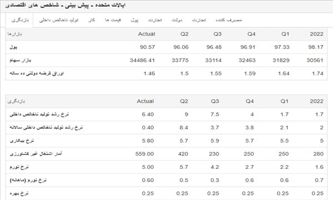Click the پول row link in markets table
The image size is (333, 200).
[x=13, y=47]
